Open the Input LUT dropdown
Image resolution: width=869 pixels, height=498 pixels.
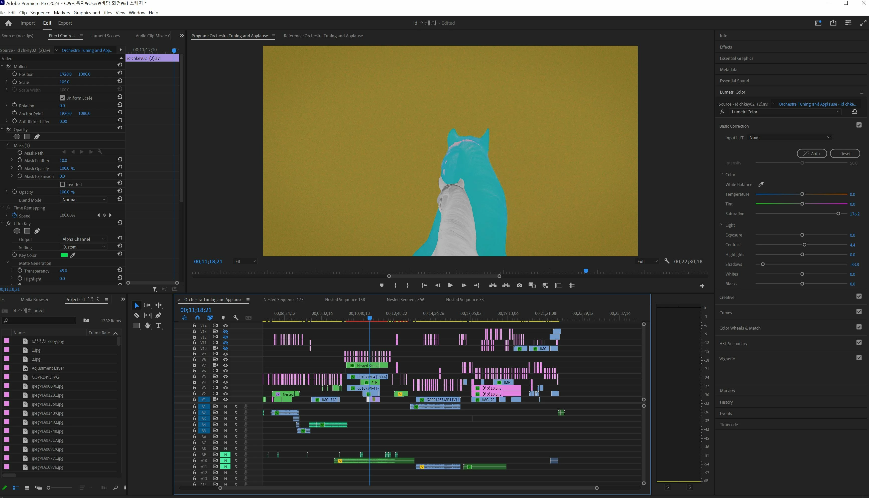(x=789, y=137)
